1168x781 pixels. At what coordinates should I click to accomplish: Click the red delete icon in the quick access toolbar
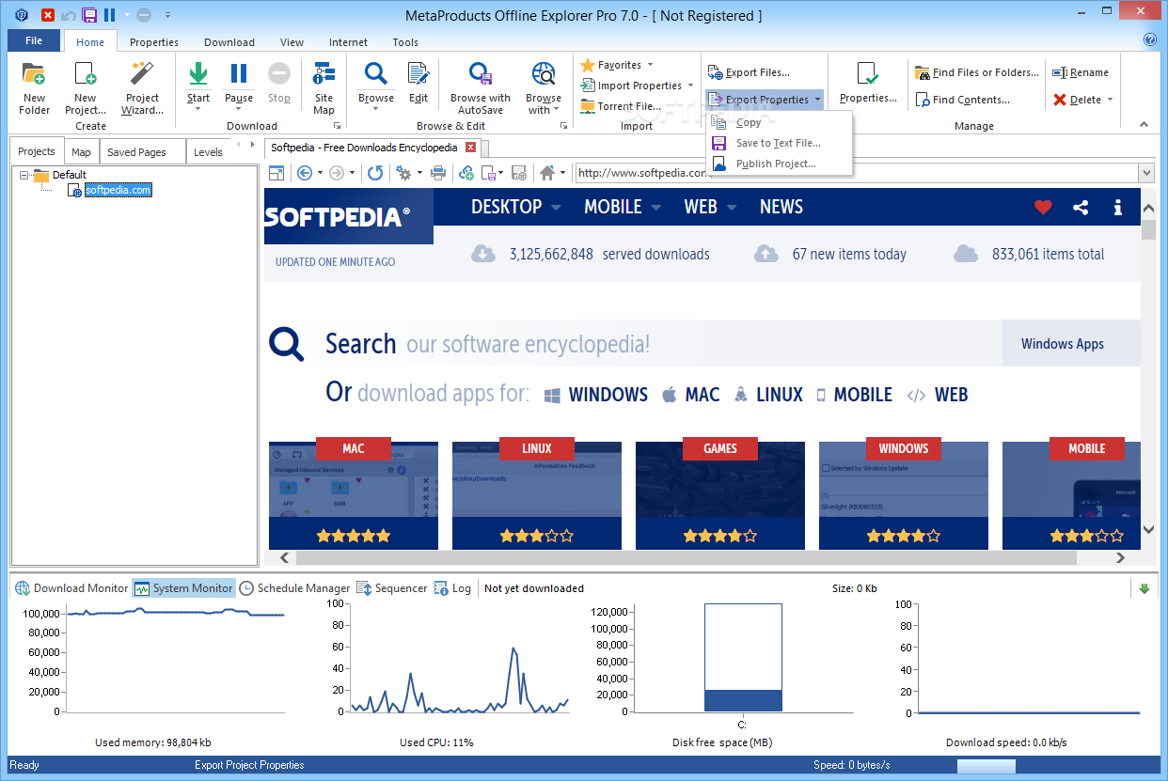coord(48,15)
